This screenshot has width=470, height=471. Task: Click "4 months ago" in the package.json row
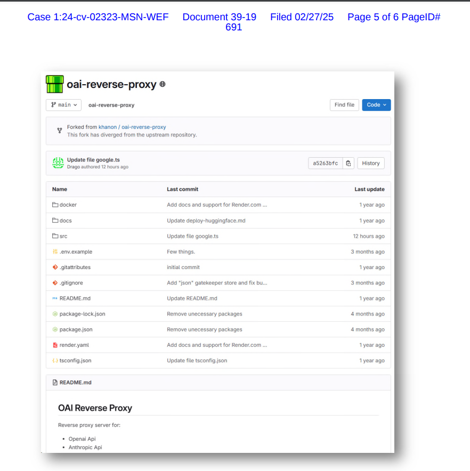368,329
